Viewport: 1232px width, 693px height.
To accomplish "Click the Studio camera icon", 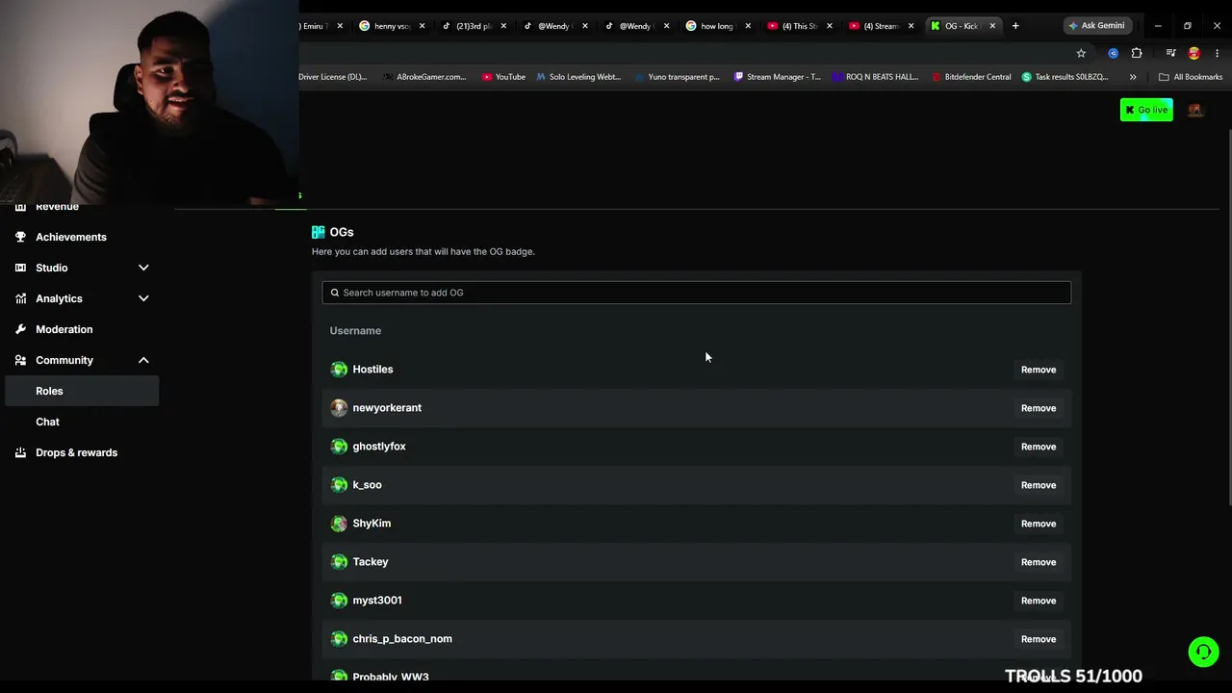I will [20, 268].
